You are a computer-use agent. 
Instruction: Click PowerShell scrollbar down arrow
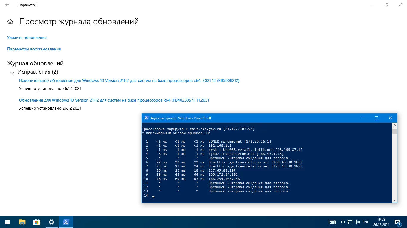[x=394, y=200]
